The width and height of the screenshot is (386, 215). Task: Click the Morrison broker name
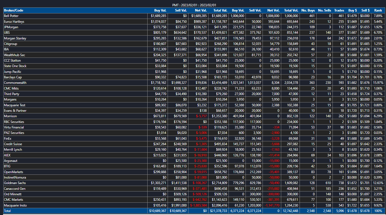(10, 116)
